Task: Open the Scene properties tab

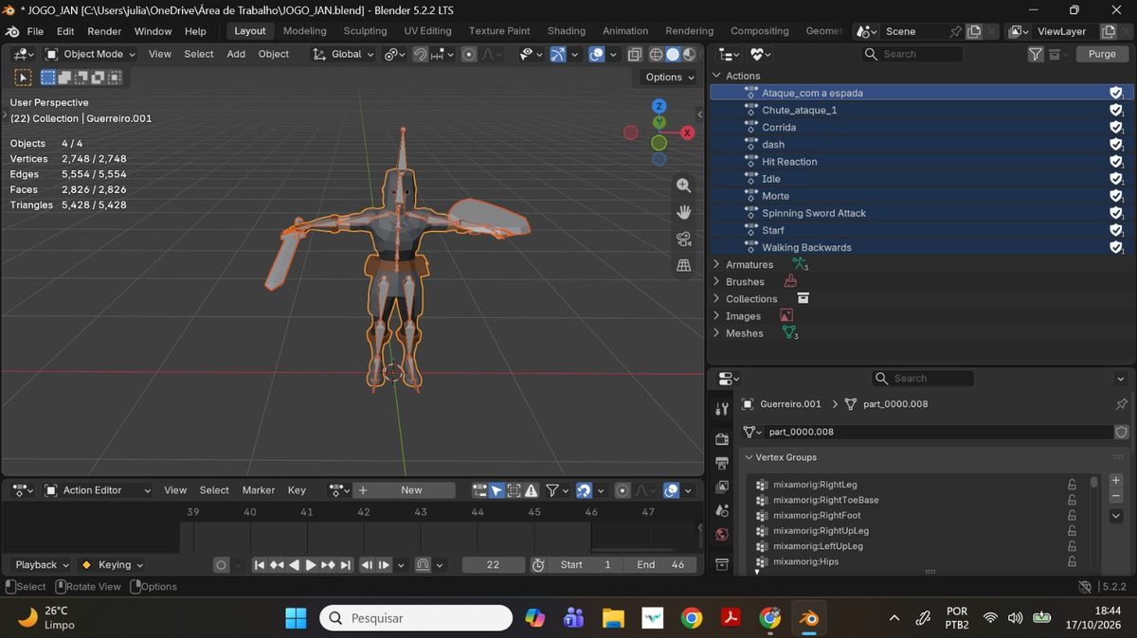Action: click(x=722, y=510)
